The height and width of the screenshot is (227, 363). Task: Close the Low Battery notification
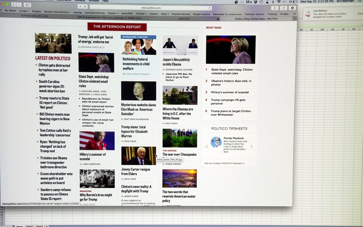pos(360,13)
